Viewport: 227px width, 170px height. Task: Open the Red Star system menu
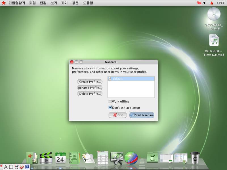(x=3, y=3)
